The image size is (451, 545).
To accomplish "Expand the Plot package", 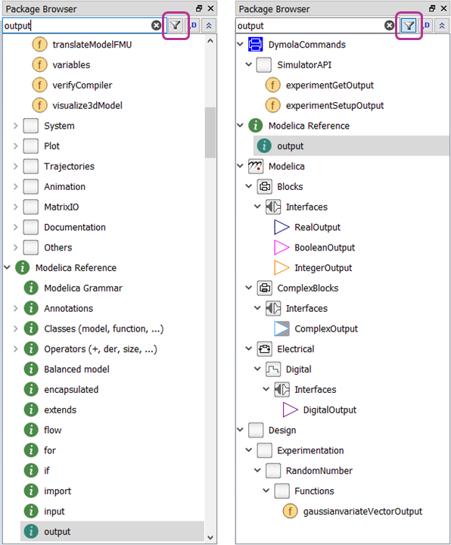I will tap(15, 146).
